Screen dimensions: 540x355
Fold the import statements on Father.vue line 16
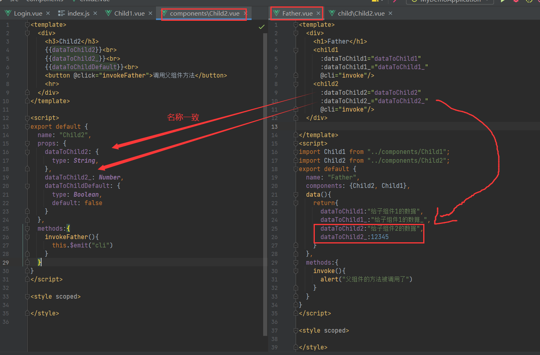[296, 152]
